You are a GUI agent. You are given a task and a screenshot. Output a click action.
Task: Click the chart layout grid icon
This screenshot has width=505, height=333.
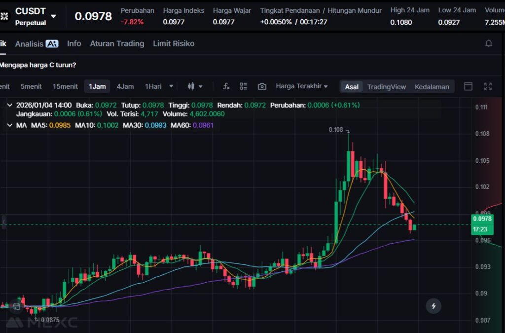(x=243, y=86)
